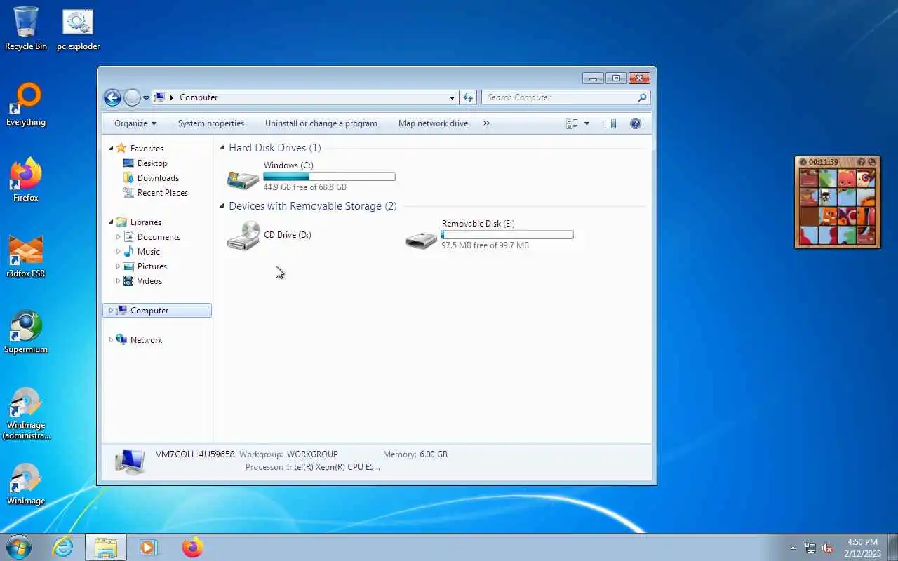Collapse the Favorites tree group

[x=110, y=149]
